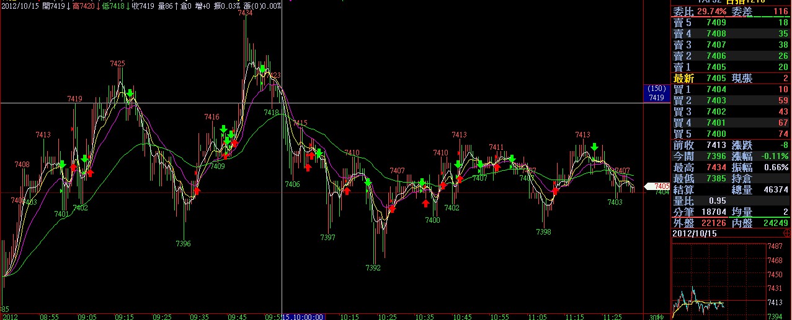Click the 7397 trough label on the chart
The image size is (792, 320).
328,238
